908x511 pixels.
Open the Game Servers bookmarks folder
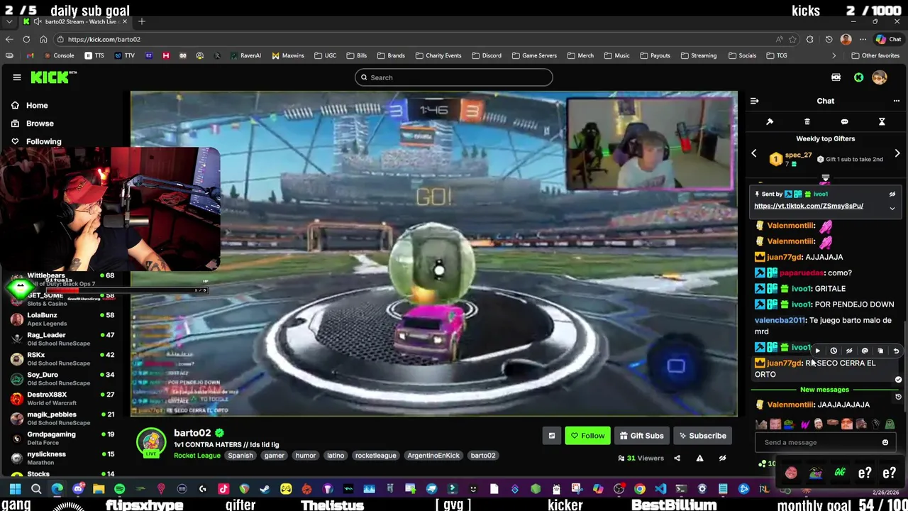pos(533,55)
